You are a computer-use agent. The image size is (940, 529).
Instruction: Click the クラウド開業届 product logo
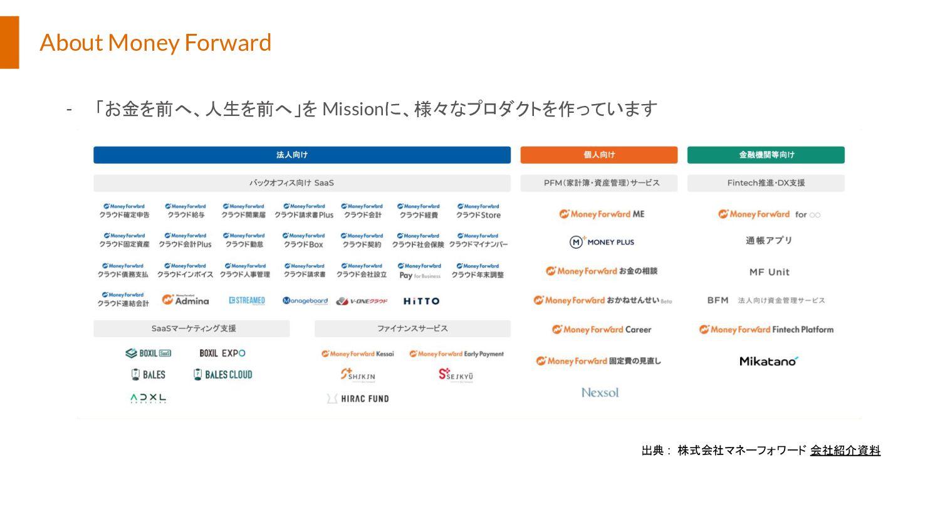[244, 211]
